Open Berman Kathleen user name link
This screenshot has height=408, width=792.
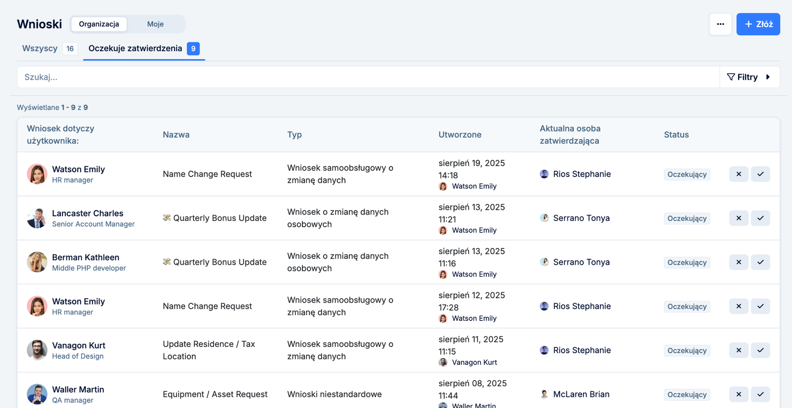pyautogui.click(x=85, y=257)
